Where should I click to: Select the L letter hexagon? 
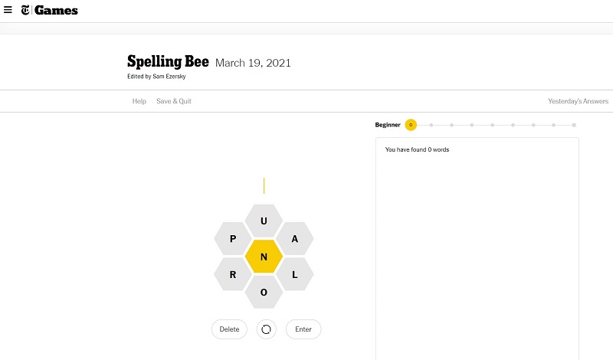[295, 274]
